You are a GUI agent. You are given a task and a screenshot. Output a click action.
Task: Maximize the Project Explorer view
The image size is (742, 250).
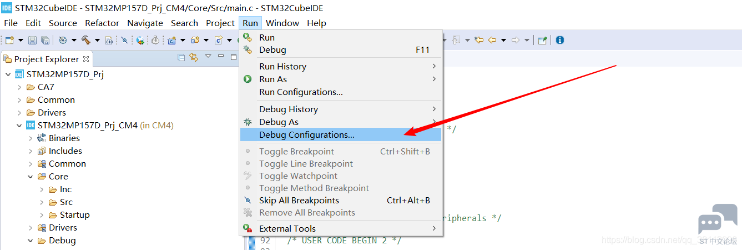[234, 57]
